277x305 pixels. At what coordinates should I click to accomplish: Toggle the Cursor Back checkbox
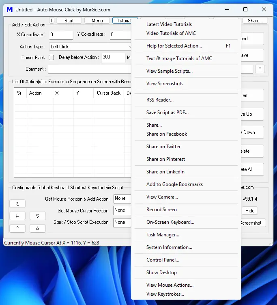[x=51, y=58]
